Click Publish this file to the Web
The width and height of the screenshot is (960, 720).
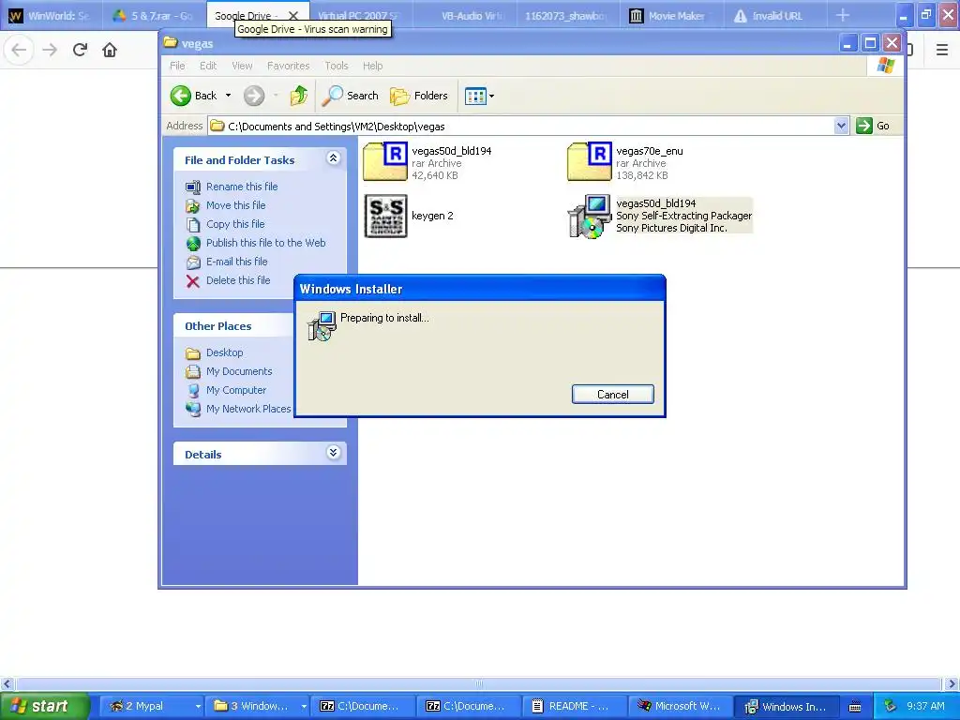click(265, 243)
